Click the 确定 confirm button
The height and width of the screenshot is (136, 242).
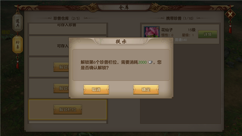[146, 89]
